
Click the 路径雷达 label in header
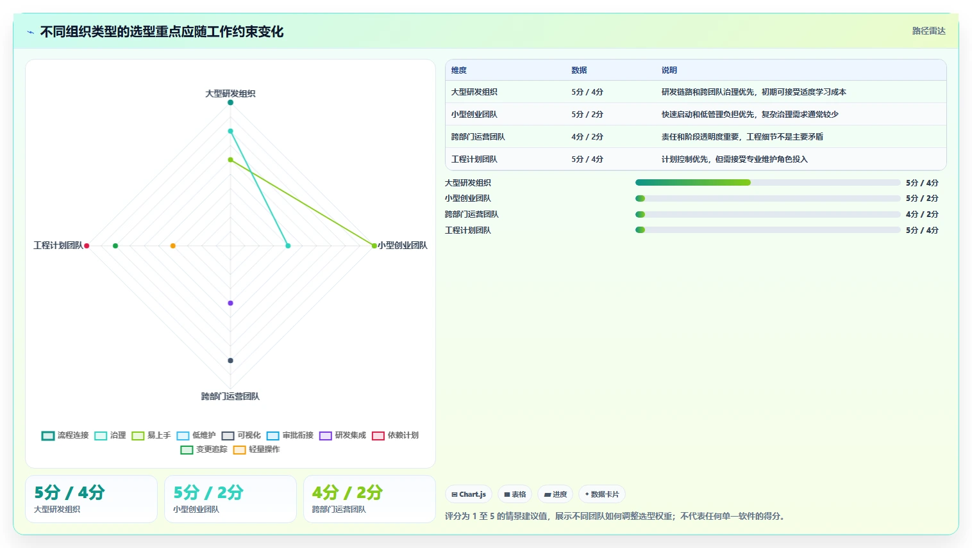pos(928,31)
